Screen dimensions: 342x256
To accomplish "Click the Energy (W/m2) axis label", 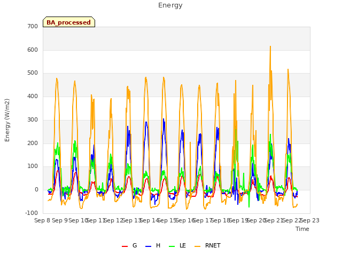I will [x=7, y=120].
